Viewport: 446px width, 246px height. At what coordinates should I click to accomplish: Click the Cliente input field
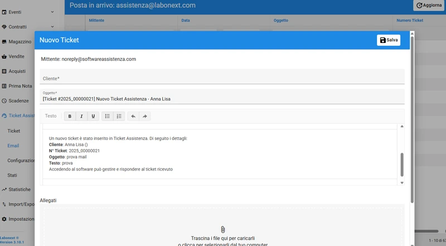[x=222, y=76]
